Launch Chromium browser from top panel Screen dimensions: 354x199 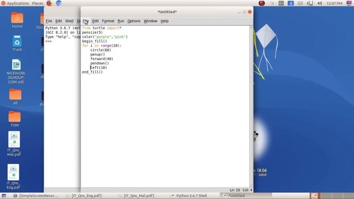tap(59, 3)
